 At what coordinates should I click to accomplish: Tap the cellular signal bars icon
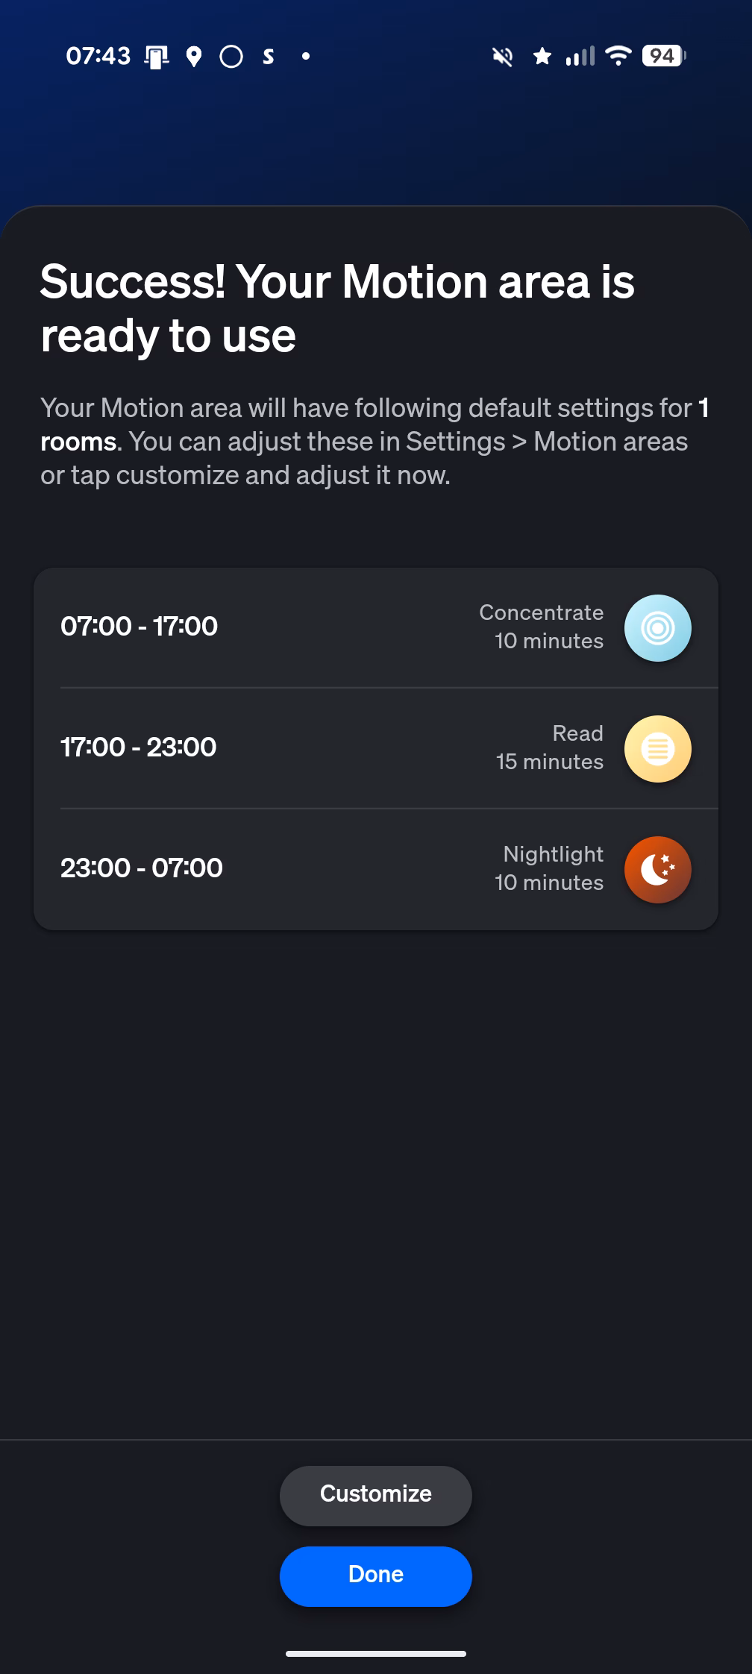580,56
